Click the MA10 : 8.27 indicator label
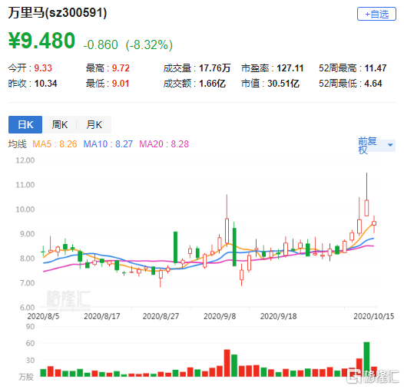 (x=108, y=144)
